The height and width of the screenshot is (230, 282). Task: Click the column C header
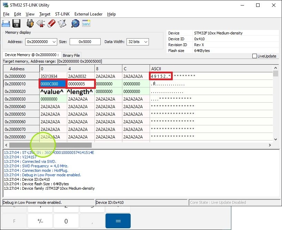tap(136, 69)
